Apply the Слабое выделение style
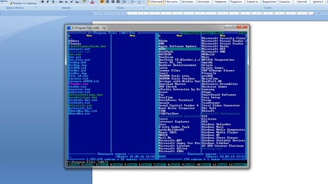 tap(253, 2)
